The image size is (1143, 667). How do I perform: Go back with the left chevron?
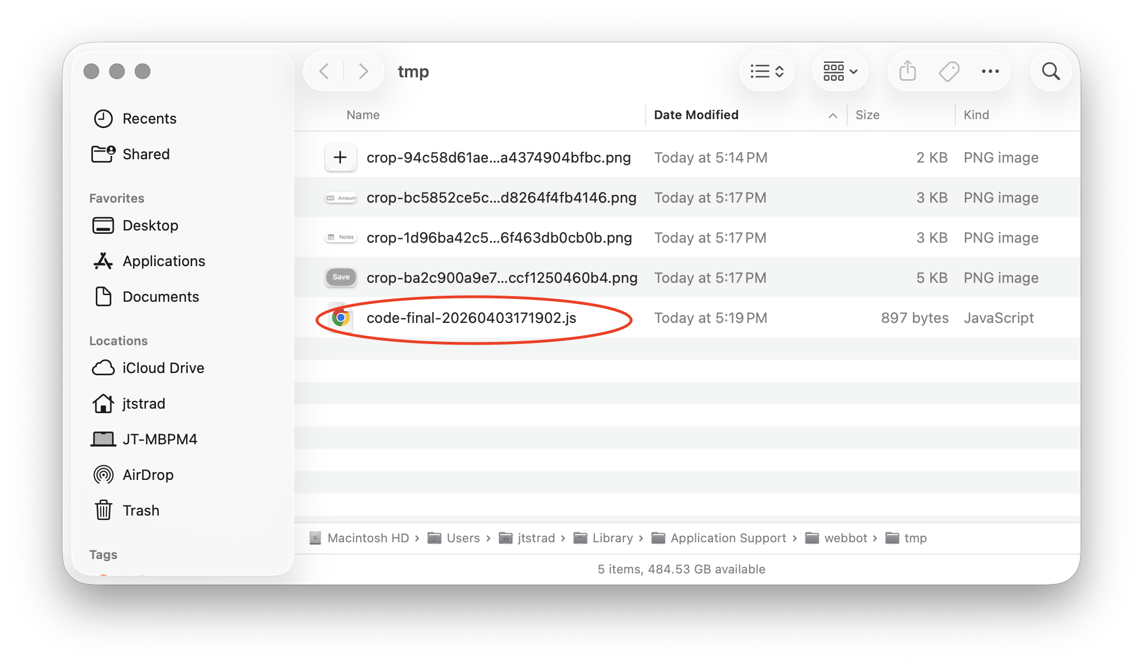(324, 71)
